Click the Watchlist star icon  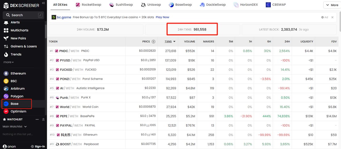pos(4,119)
